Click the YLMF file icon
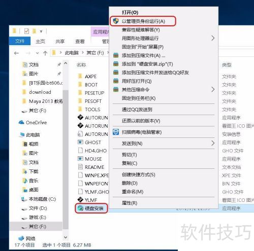The height and width of the screenshot is (251, 254). [x=80, y=200]
